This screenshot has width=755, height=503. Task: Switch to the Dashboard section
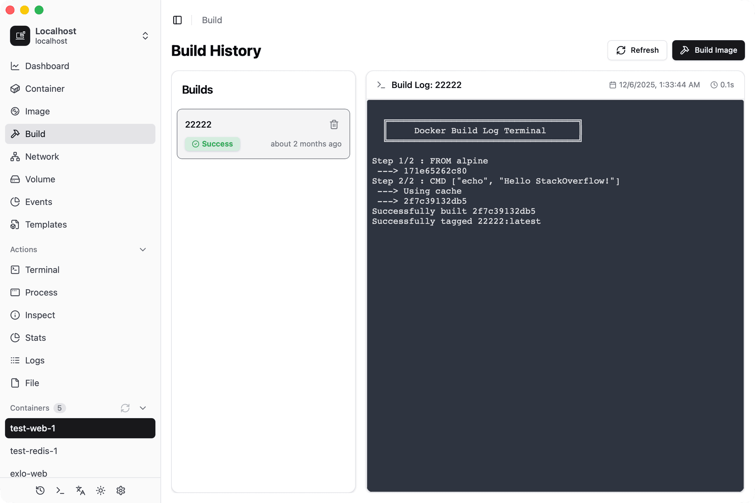(47, 66)
